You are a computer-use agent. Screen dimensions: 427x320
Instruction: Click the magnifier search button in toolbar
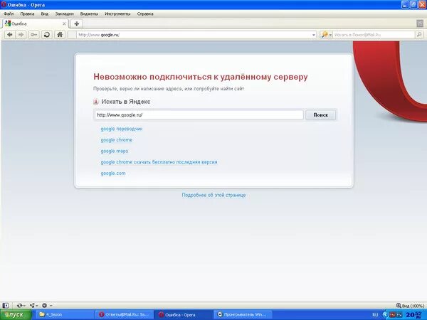(x=419, y=35)
